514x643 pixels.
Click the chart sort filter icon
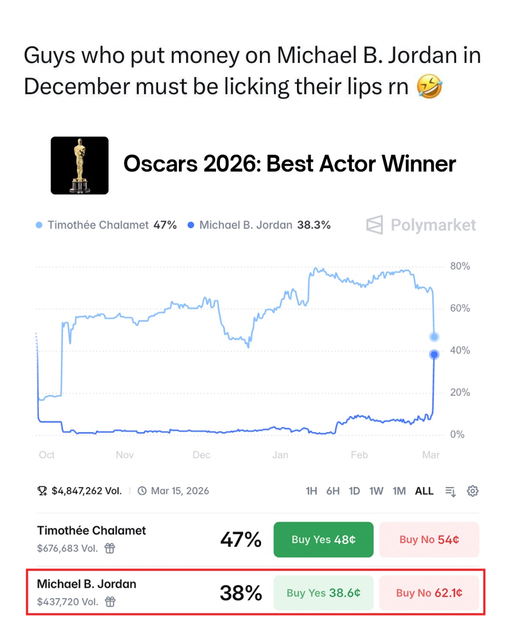[x=450, y=491]
